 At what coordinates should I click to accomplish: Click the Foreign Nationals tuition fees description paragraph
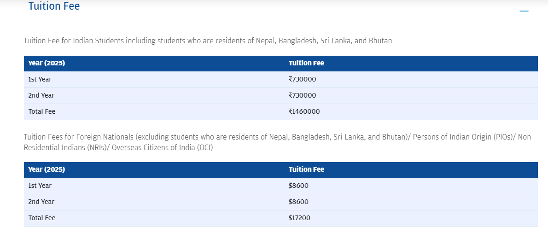click(x=279, y=142)
